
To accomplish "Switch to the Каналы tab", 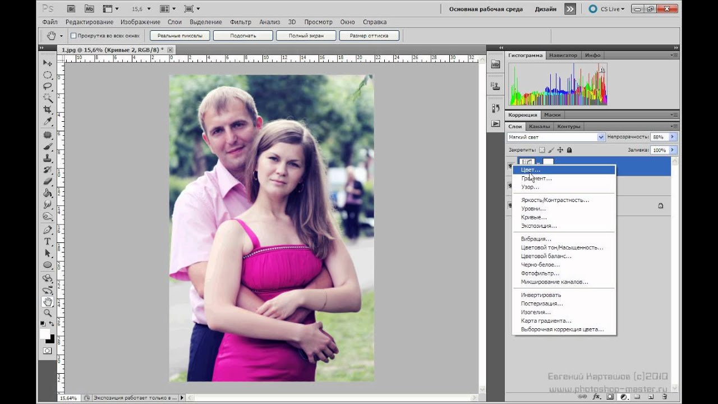I will point(540,126).
